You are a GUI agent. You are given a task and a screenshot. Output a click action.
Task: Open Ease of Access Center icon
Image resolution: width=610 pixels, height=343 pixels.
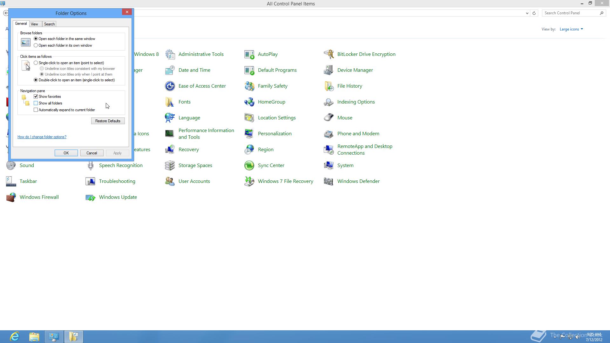[x=170, y=86]
